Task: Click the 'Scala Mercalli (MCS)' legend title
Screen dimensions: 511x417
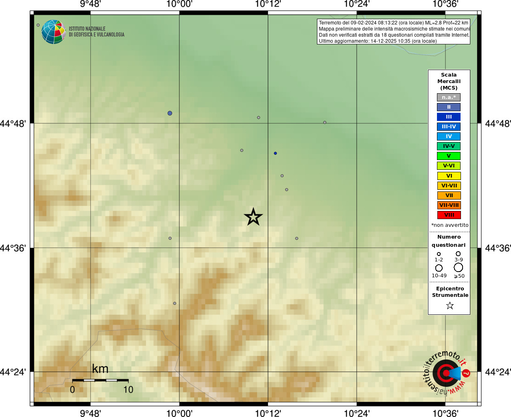Action: pyautogui.click(x=449, y=81)
